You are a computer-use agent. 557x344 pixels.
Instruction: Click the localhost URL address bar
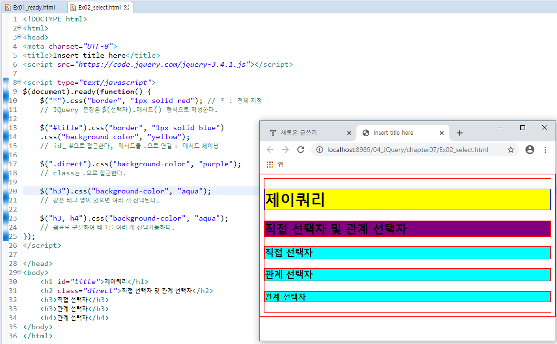coord(407,150)
